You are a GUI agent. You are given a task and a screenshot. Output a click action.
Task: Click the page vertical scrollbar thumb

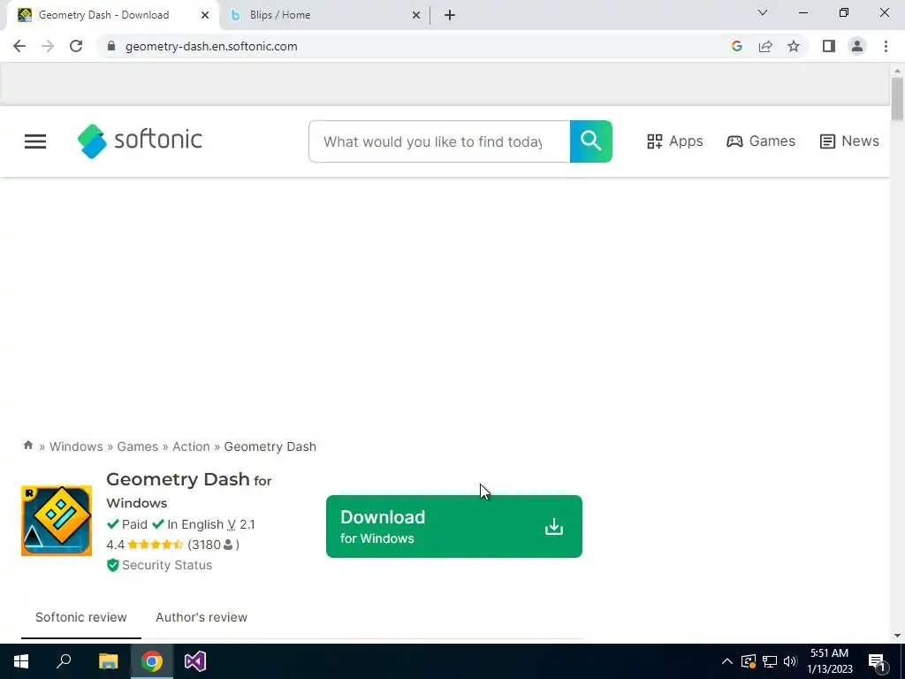coord(897,99)
